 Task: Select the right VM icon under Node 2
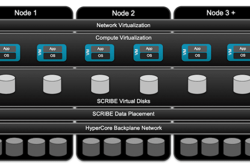(x=148, y=53)
